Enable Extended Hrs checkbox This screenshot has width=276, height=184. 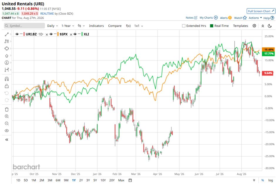pyautogui.click(x=184, y=26)
